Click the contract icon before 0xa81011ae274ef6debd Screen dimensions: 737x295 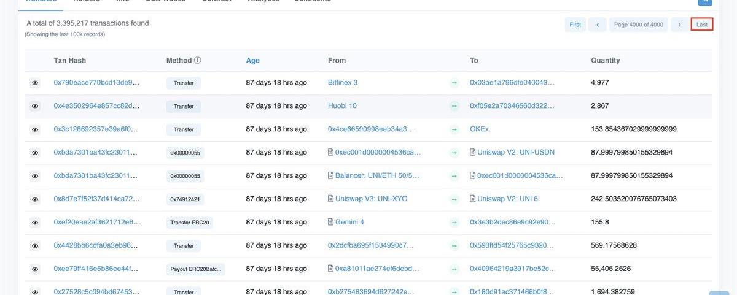click(x=331, y=269)
